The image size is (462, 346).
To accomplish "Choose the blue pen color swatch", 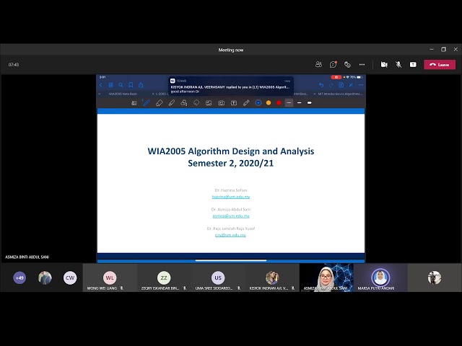I will click(258, 102).
